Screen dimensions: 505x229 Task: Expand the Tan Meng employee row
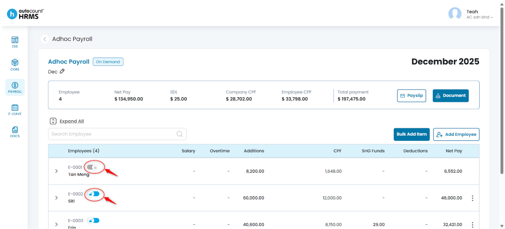(56, 171)
